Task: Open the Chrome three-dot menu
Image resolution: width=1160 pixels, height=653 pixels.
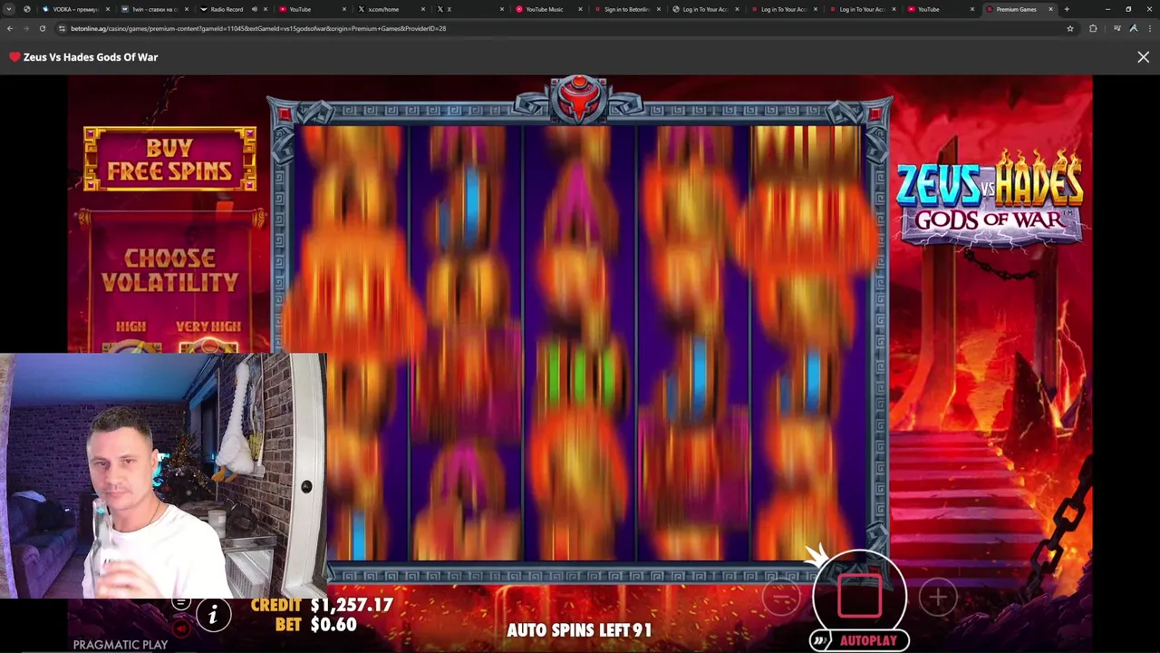Action: (x=1149, y=28)
